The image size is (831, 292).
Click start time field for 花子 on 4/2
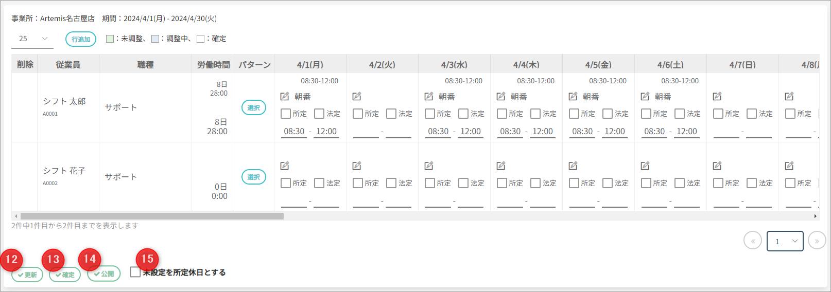[x=366, y=201]
